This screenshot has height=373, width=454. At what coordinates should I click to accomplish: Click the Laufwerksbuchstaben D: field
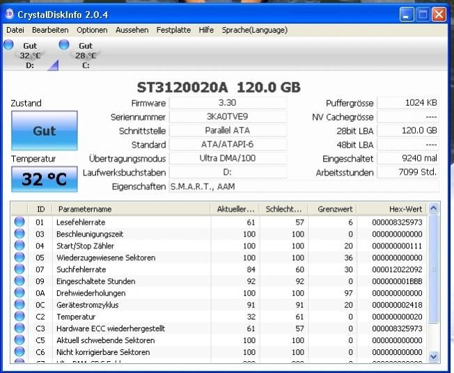tap(228, 173)
